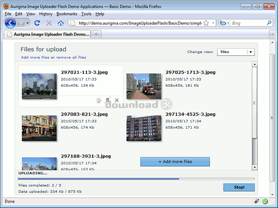Viewport: 278px width, 208px height.
Task: Click the Bing search magnifier icon
Action: [269, 23]
